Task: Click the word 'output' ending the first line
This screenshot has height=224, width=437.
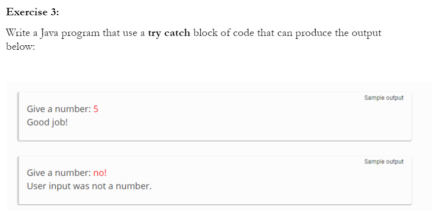Action: coord(366,33)
